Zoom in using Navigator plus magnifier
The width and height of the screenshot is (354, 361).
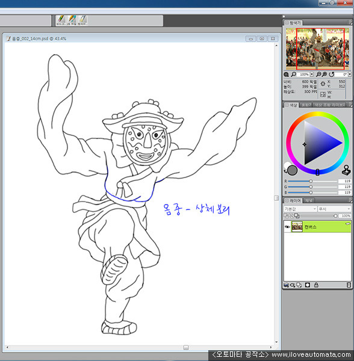click(x=324, y=74)
